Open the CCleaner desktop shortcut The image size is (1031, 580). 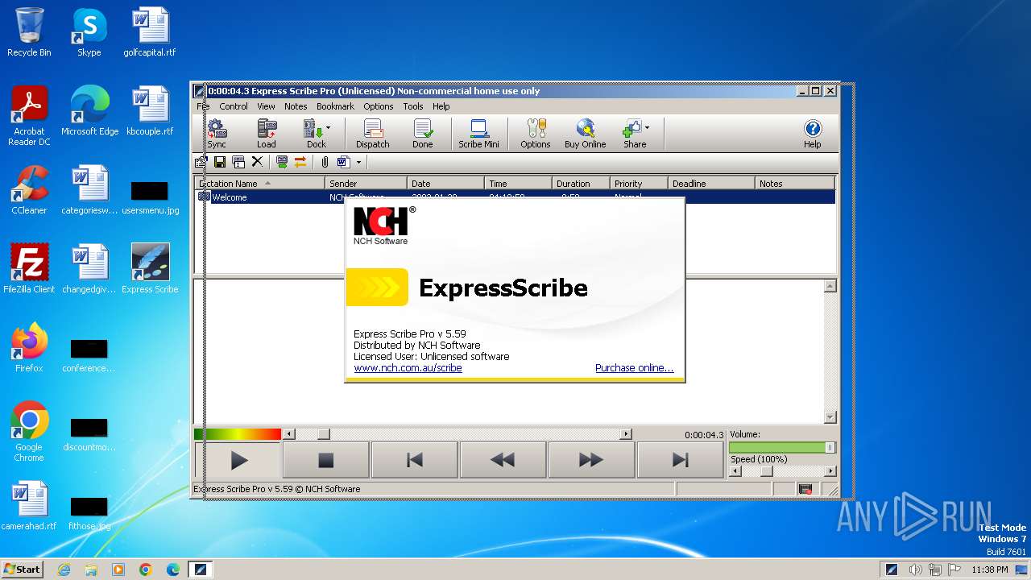click(29, 190)
